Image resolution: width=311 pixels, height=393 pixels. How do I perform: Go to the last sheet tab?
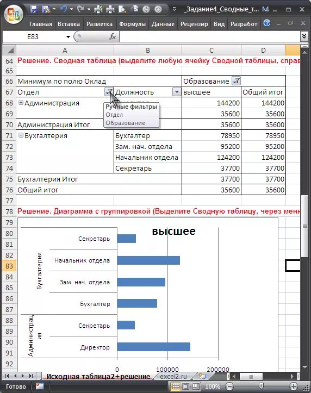click(x=31, y=376)
